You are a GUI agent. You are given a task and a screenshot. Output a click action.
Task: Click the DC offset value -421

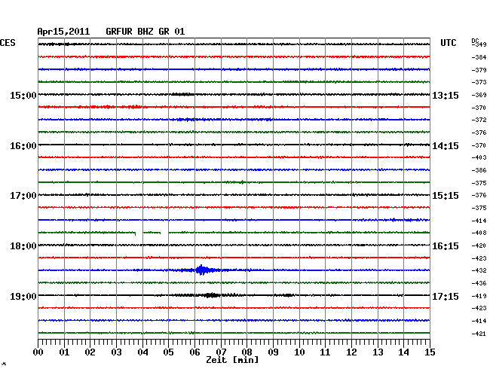tap(479, 334)
